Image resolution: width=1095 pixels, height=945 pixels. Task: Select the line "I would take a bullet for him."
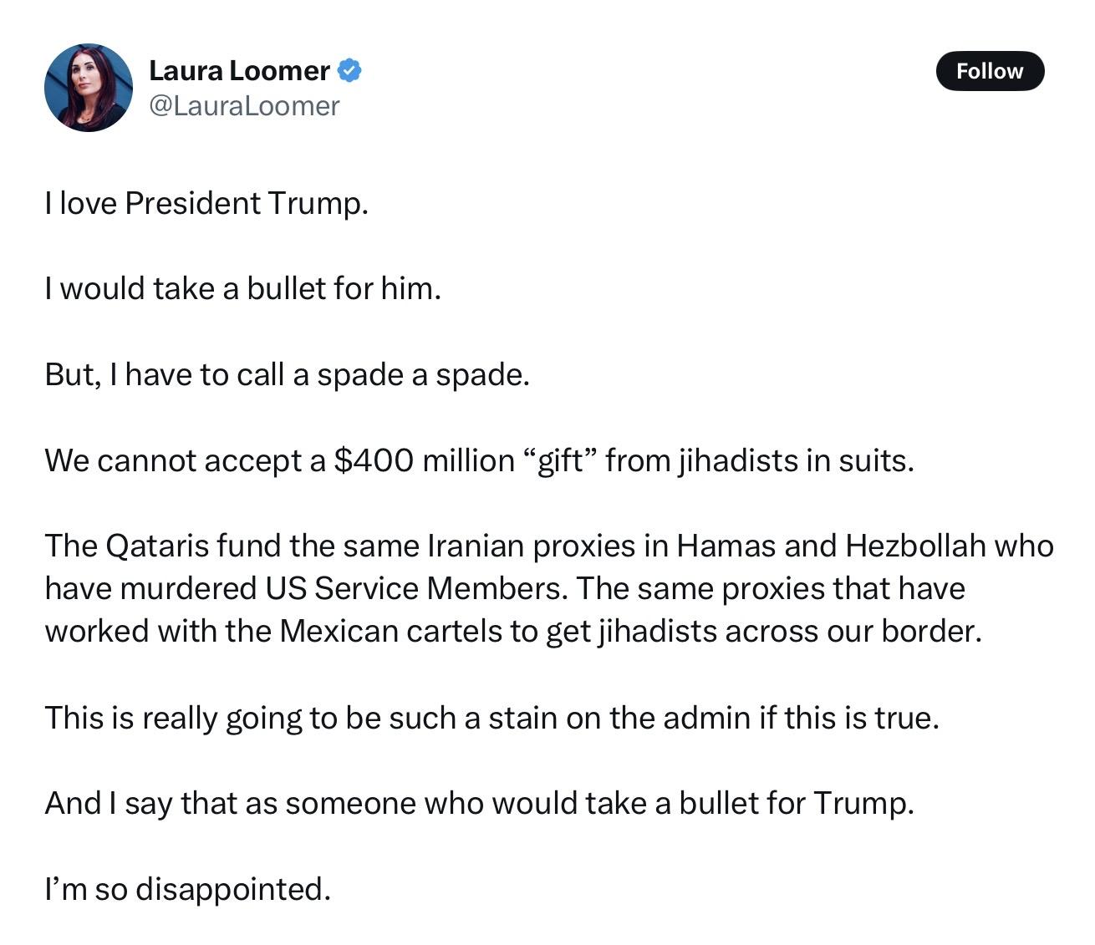pyautogui.click(x=242, y=289)
